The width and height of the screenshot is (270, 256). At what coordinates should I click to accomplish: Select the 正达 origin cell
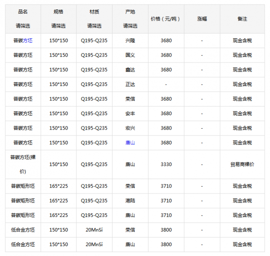point(130,84)
